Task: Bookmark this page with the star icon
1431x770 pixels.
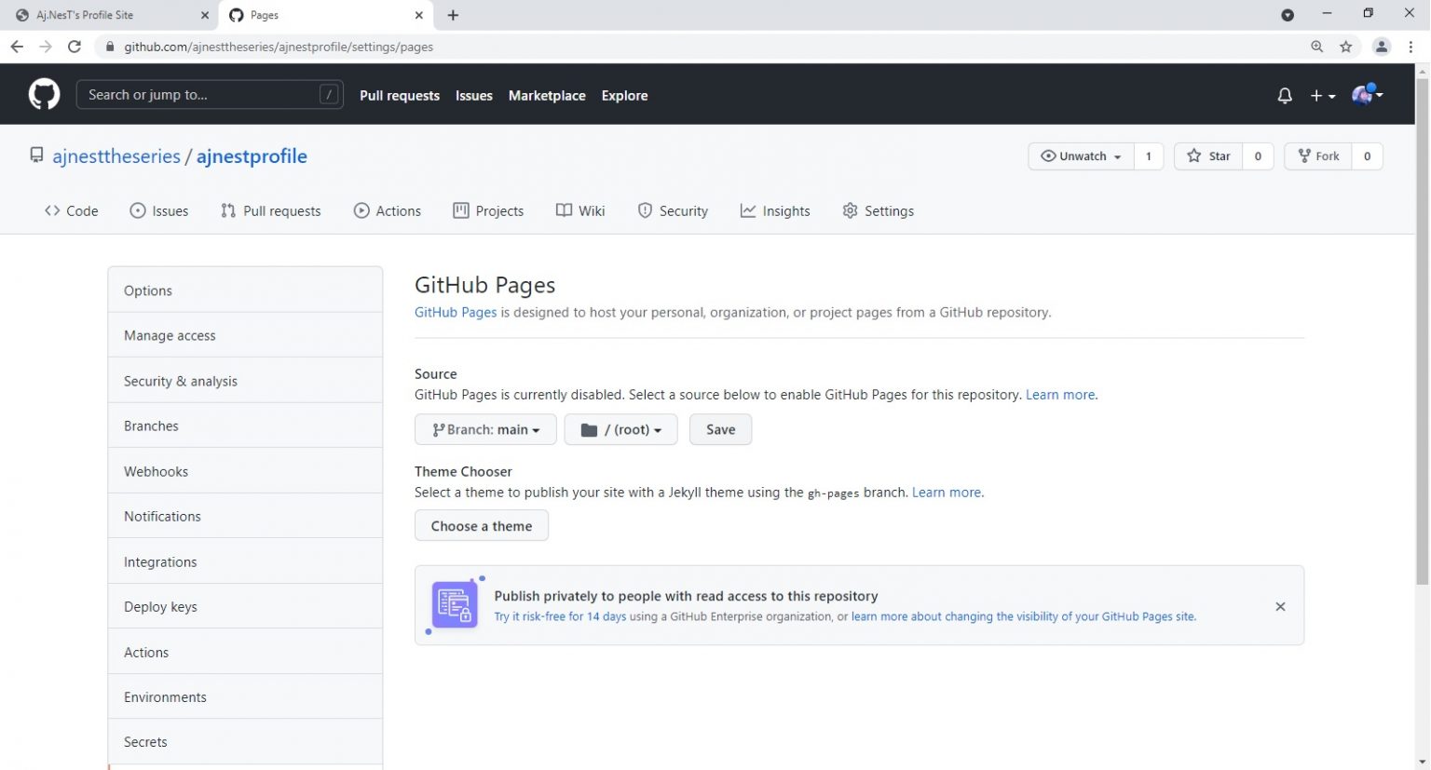Action: click(1345, 47)
